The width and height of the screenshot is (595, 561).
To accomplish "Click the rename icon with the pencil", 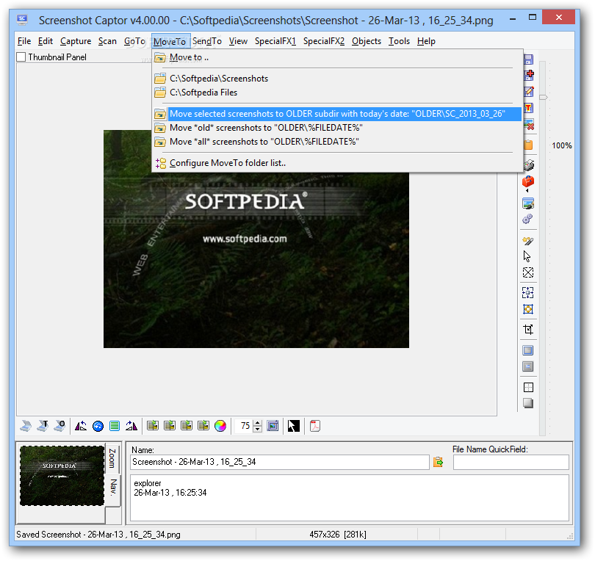I will 529,91.
